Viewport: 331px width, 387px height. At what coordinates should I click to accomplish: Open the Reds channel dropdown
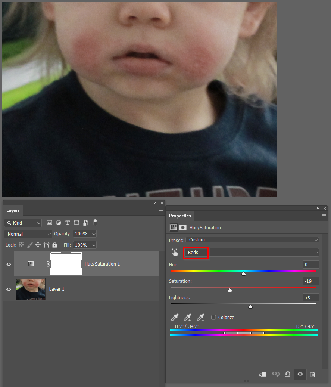[x=250, y=252]
